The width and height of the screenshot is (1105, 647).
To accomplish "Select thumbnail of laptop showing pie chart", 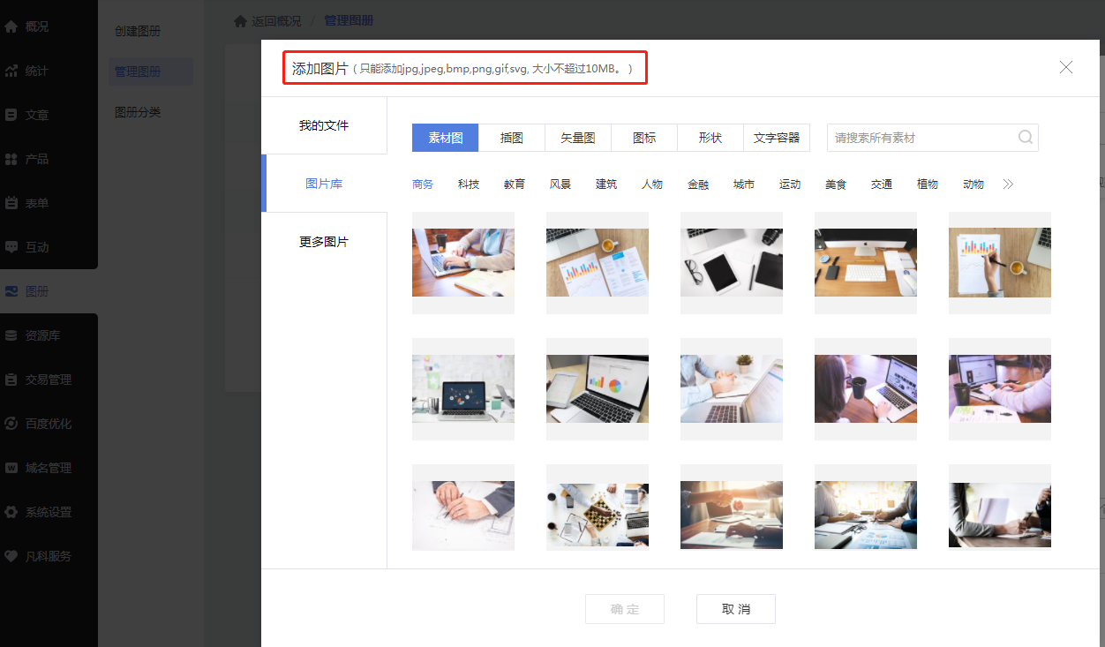I will [598, 389].
